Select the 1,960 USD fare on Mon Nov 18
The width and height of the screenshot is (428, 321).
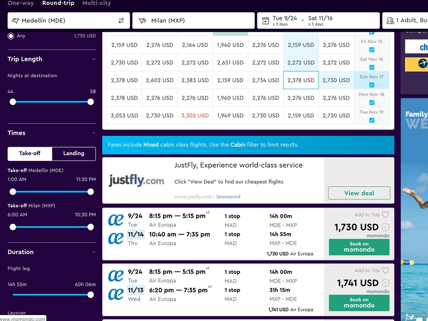[x=231, y=98]
